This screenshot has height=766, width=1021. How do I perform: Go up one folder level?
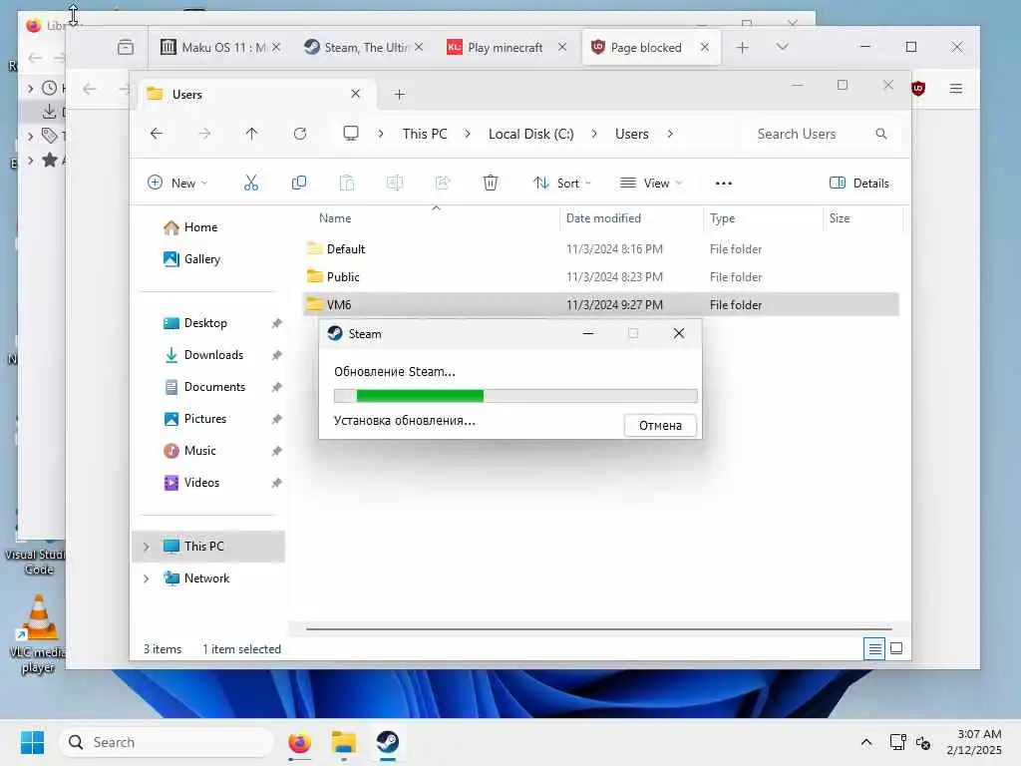pos(252,134)
